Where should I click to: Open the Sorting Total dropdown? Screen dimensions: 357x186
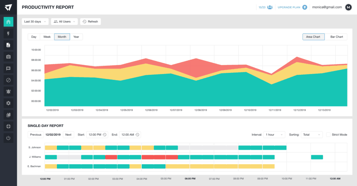pos(312,134)
